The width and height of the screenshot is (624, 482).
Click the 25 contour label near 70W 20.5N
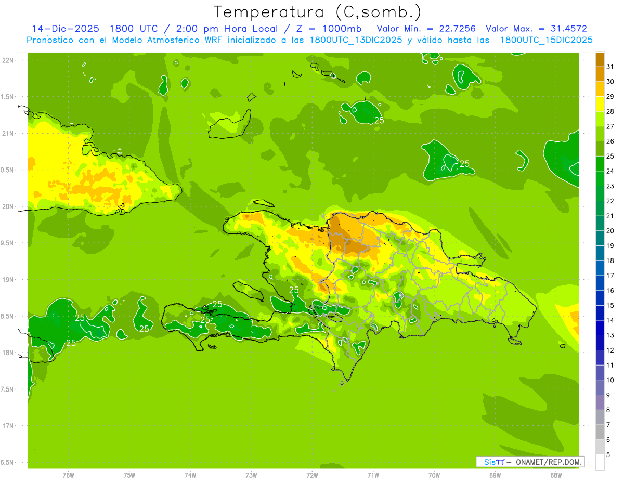coord(464,163)
